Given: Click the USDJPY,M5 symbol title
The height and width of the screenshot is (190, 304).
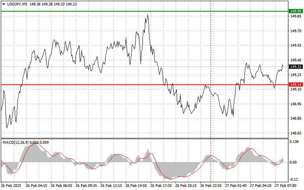Looking at the screenshot, I should coord(17,3).
